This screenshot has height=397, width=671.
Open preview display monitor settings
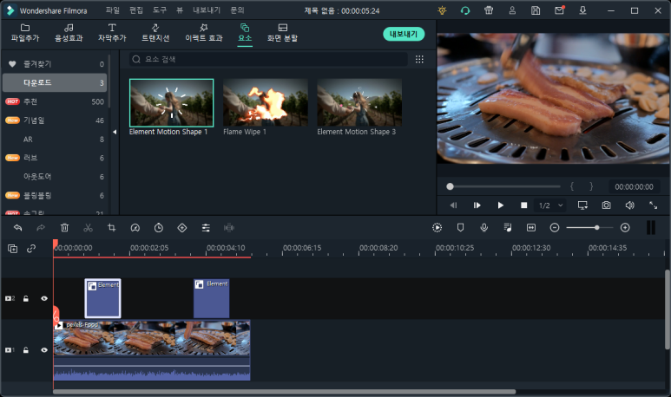[x=582, y=205]
